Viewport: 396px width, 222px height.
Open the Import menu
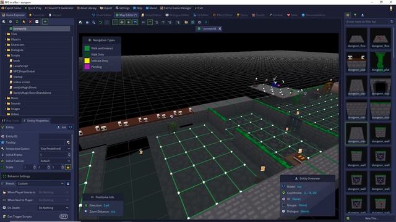(106, 8)
